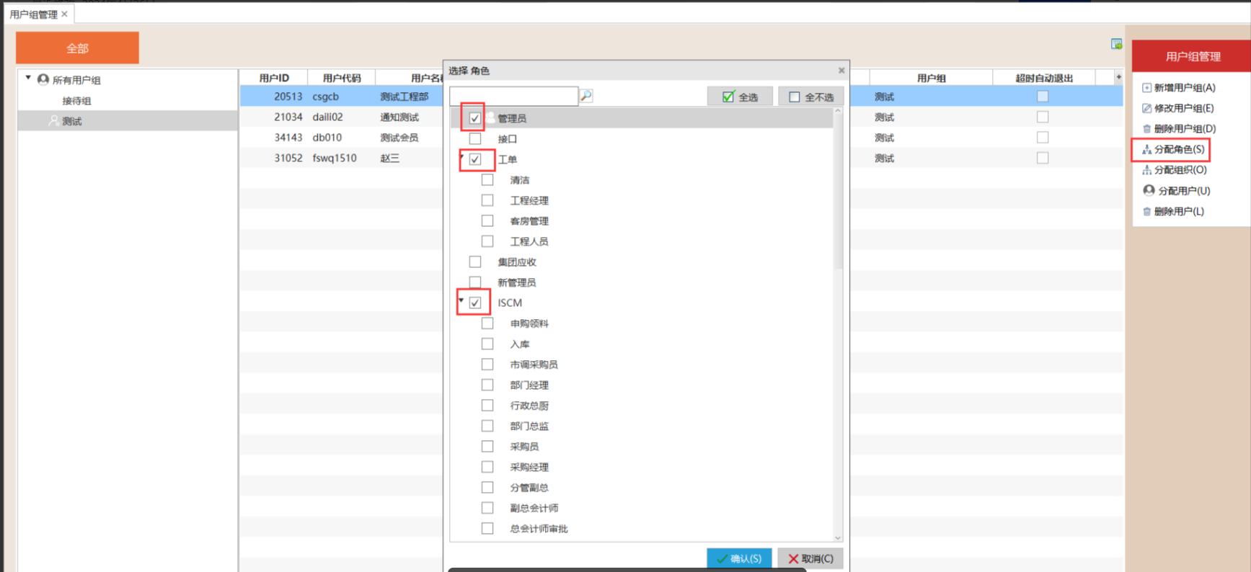Collapse the 所有用户组 tree node
The width and height of the screenshot is (1251, 572).
click(28, 78)
